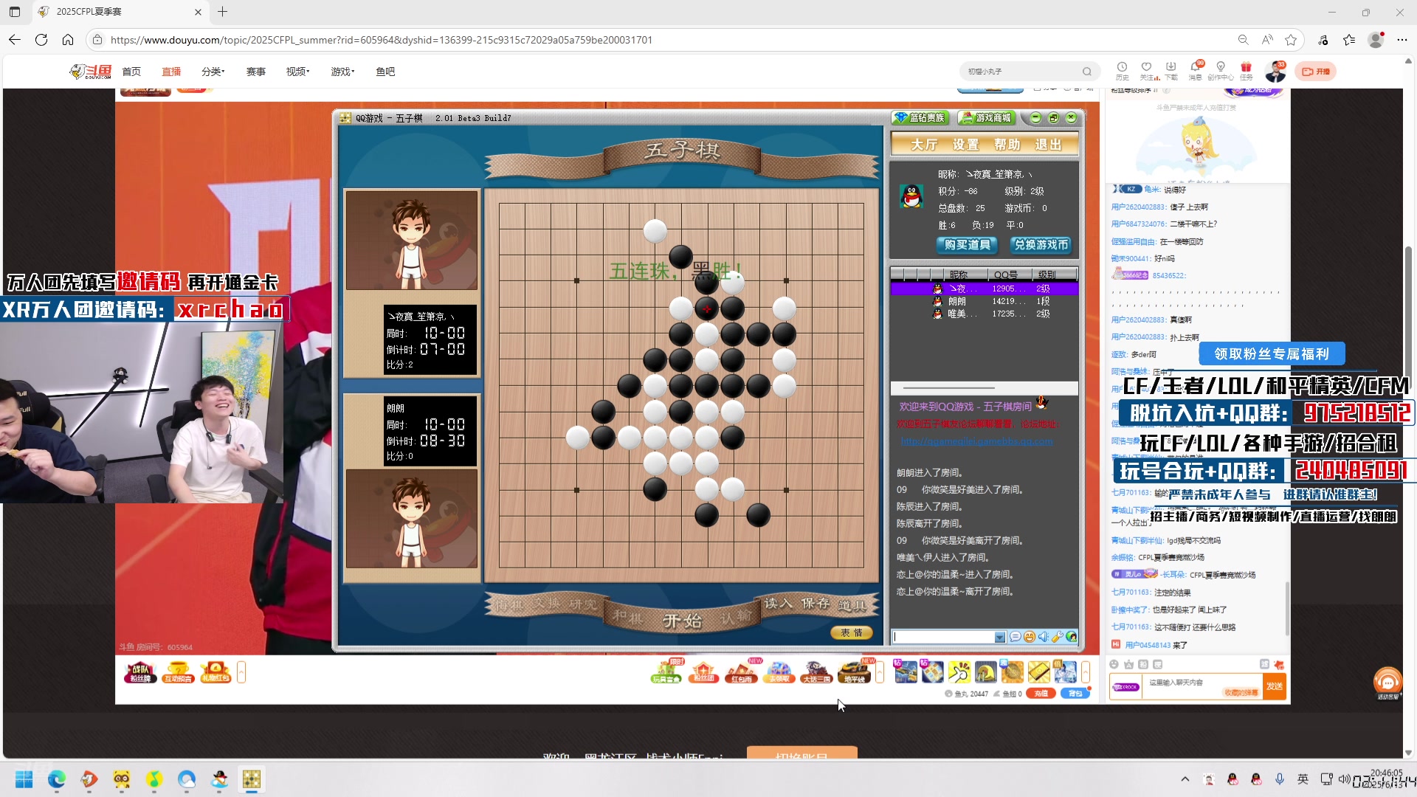Open the creator center lightbulb icon

coord(1220,67)
